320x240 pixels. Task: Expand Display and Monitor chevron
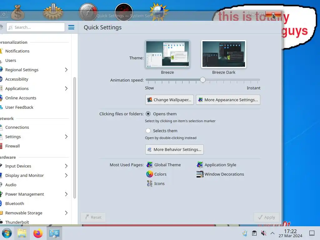[x=66, y=176]
